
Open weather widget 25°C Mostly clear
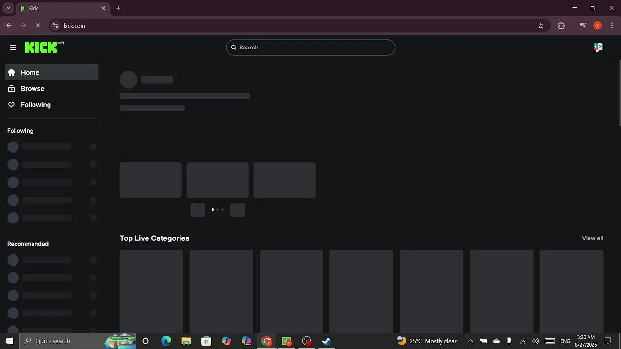pos(426,341)
